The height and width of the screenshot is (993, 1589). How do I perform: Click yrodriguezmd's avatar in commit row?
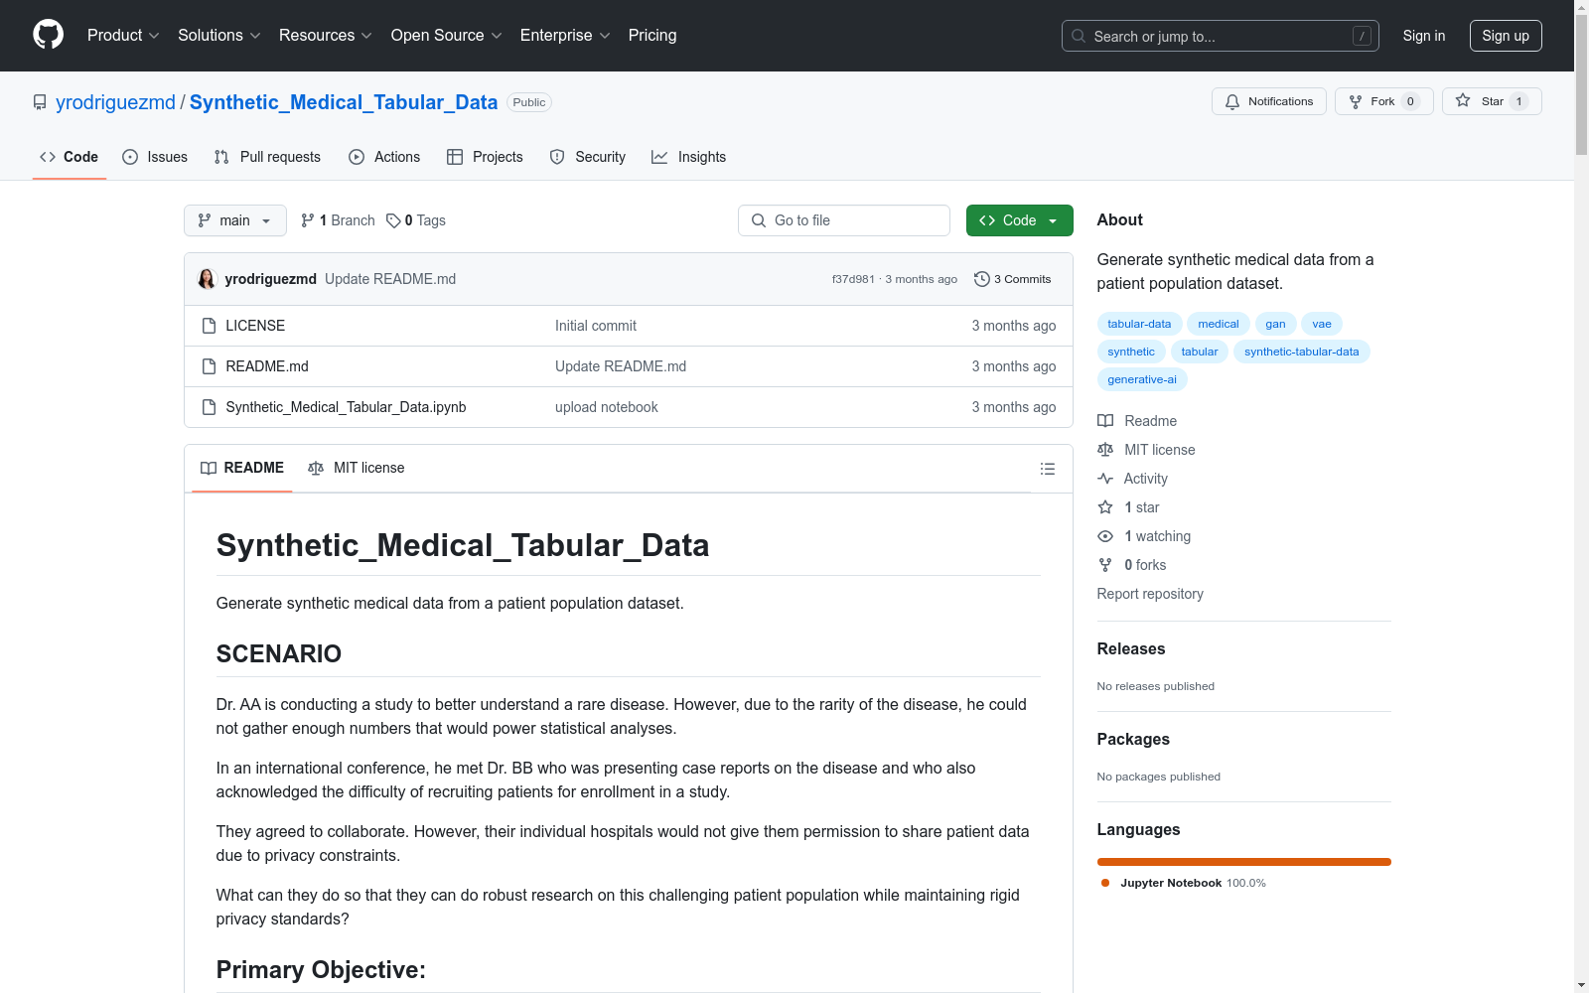coord(207,279)
